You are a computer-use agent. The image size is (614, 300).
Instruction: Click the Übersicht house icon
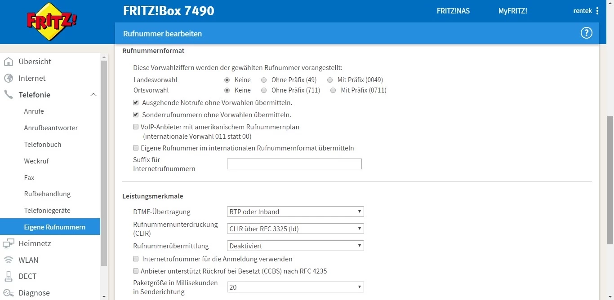tap(9, 62)
